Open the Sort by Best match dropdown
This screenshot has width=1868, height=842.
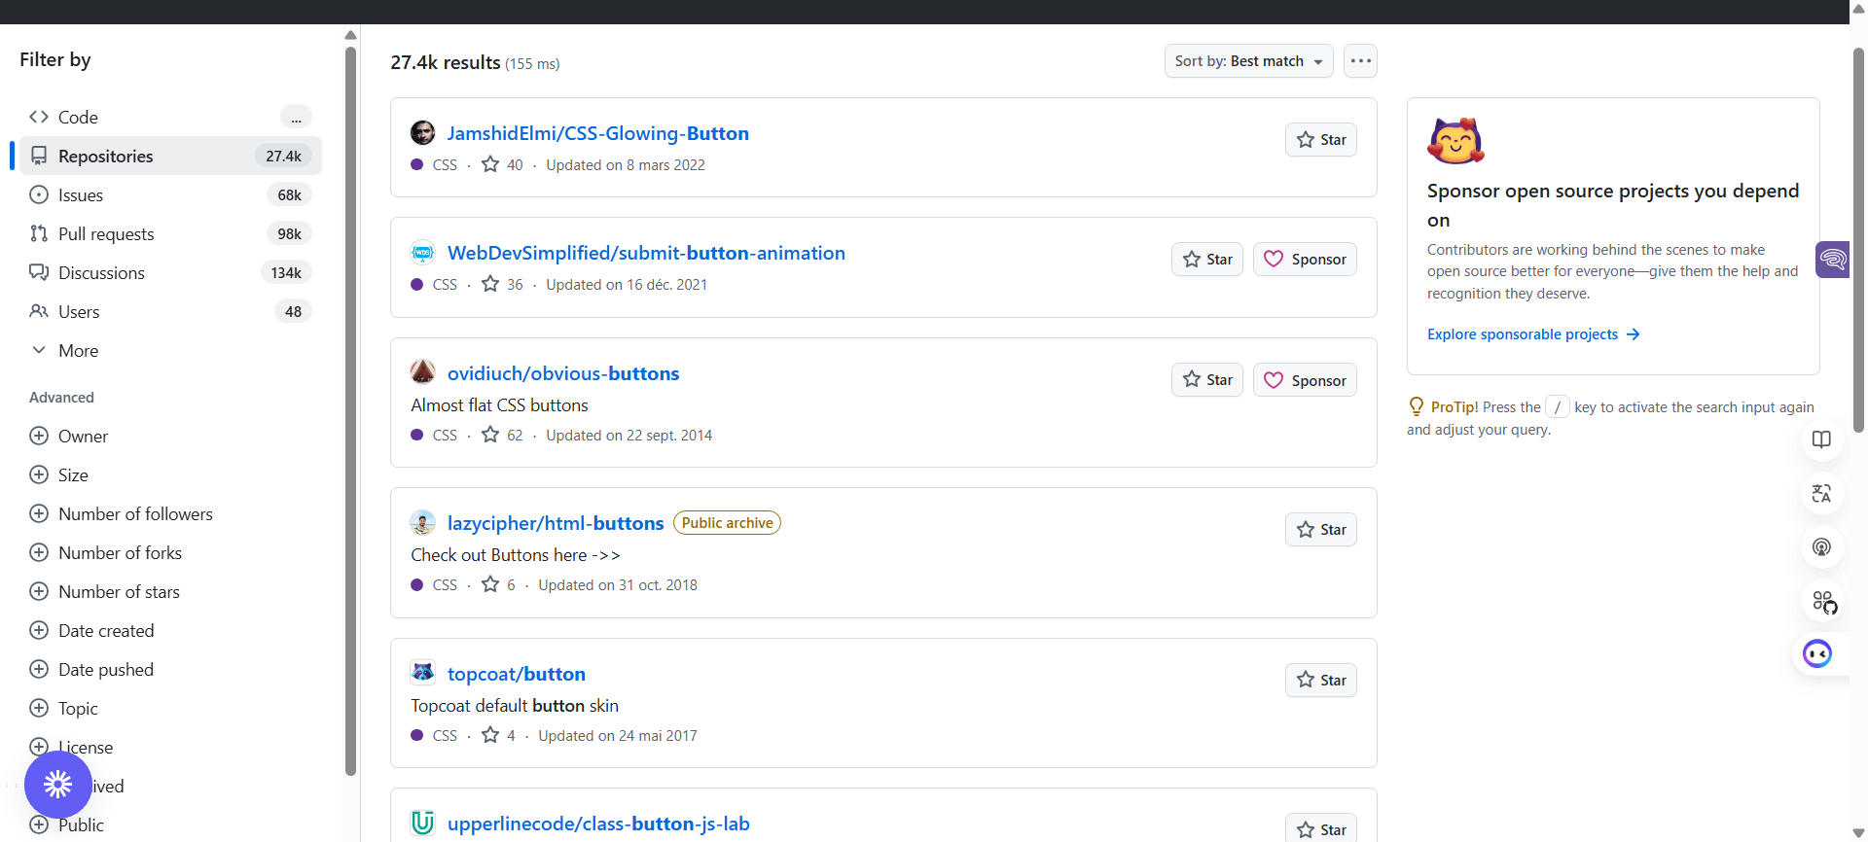coord(1248,60)
